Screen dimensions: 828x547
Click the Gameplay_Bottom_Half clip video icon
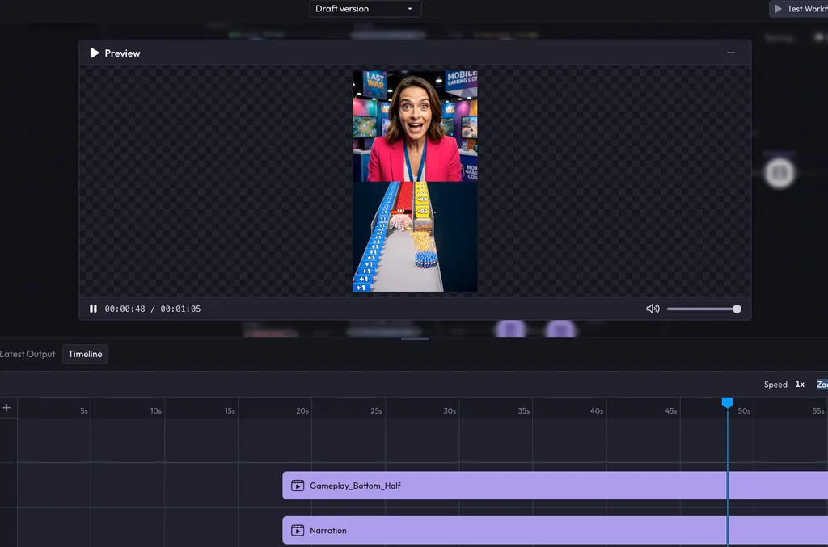click(298, 486)
